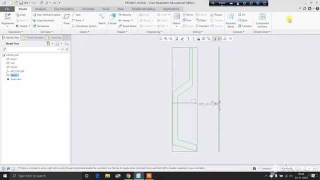Expand the Shapes group dropdown
320x180 pixels.
pyautogui.click(x=122, y=32)
